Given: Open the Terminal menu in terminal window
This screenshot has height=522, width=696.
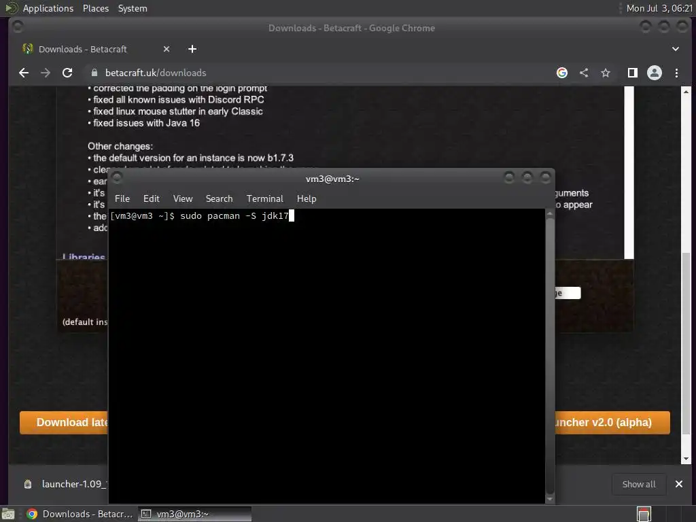Looking at the screenshot, I should (264, 199).
